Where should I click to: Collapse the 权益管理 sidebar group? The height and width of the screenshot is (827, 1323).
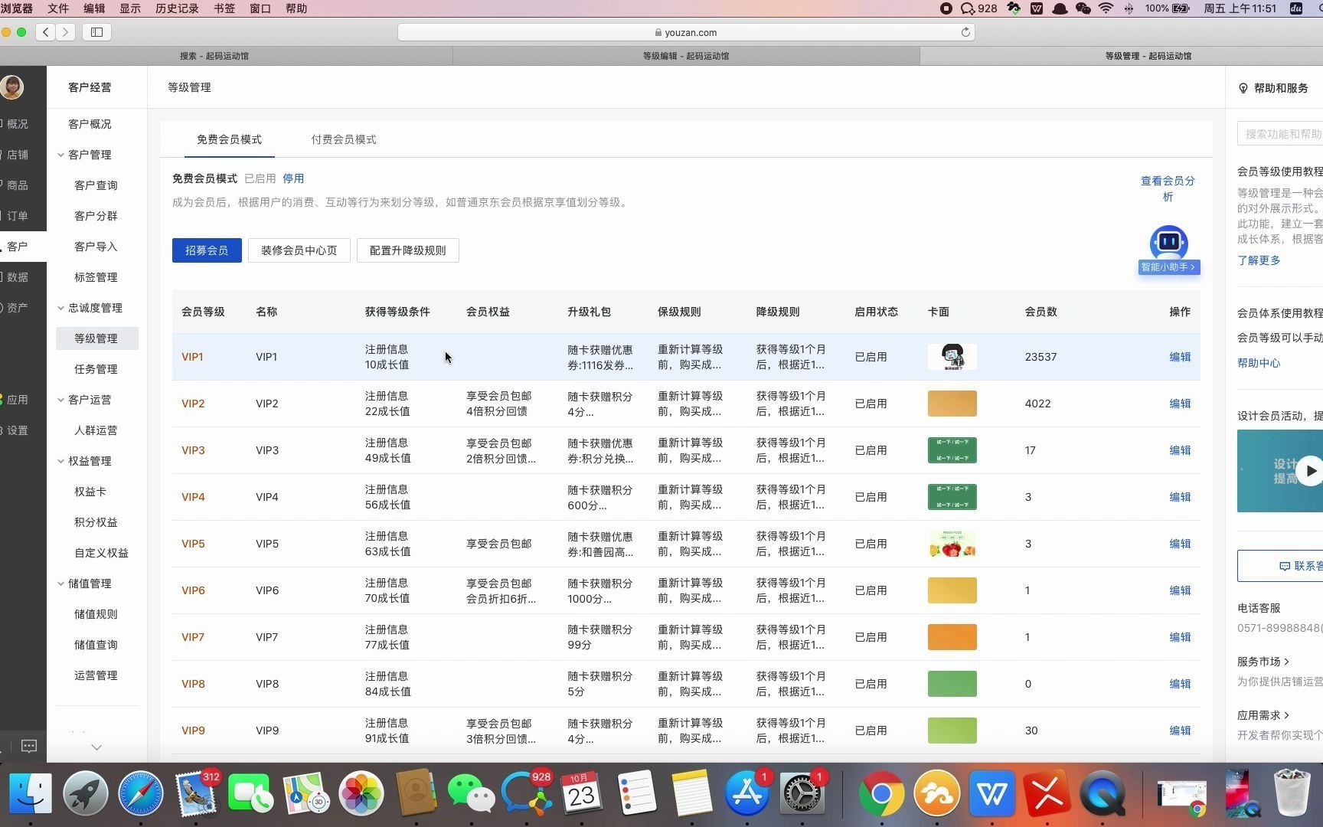(x=60, y=461)
